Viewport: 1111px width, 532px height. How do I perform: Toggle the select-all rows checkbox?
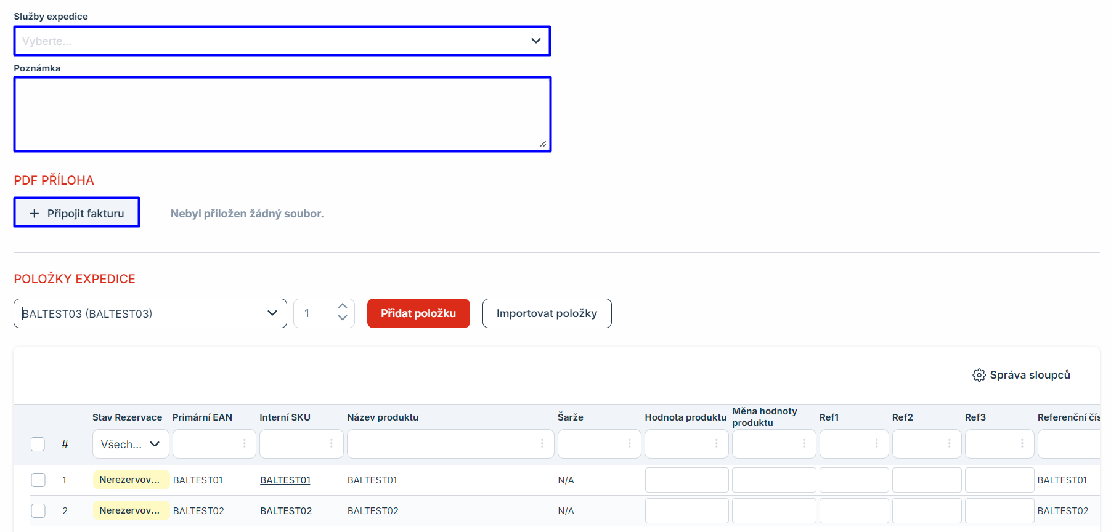(x=38, y=444)
